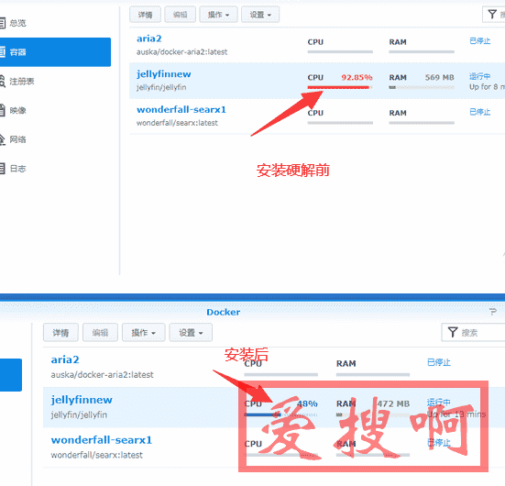Screen dimensions: 505x486
Task: Click 已停止 status of wonderfall-searx1 upper window
Action: 480,112
